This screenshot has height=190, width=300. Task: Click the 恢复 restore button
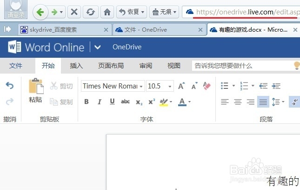(132, 12)
